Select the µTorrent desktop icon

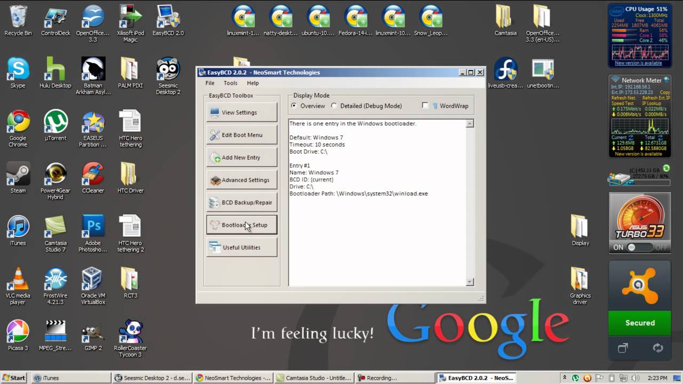point(55,125)
